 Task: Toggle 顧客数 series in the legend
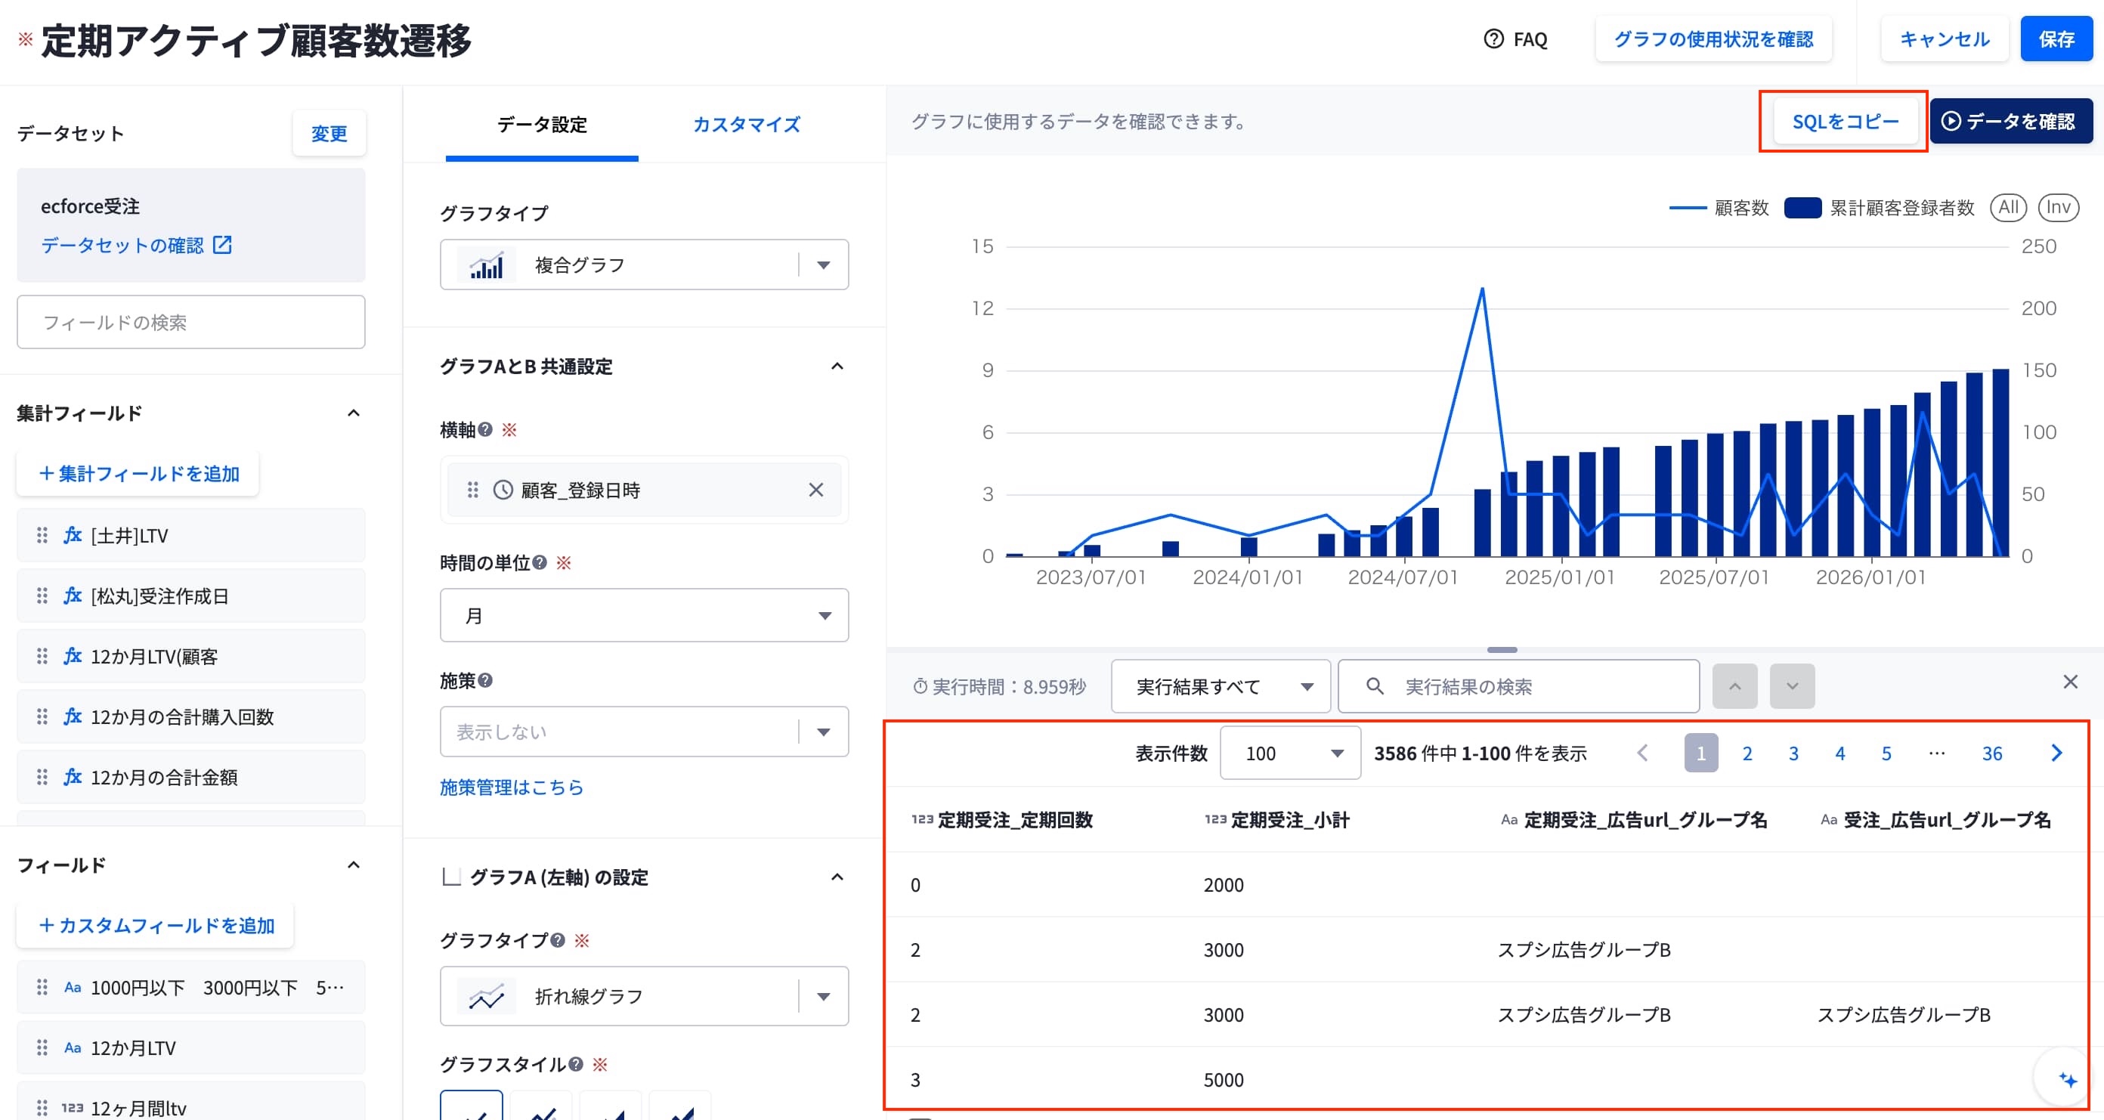coord(1719,209)
